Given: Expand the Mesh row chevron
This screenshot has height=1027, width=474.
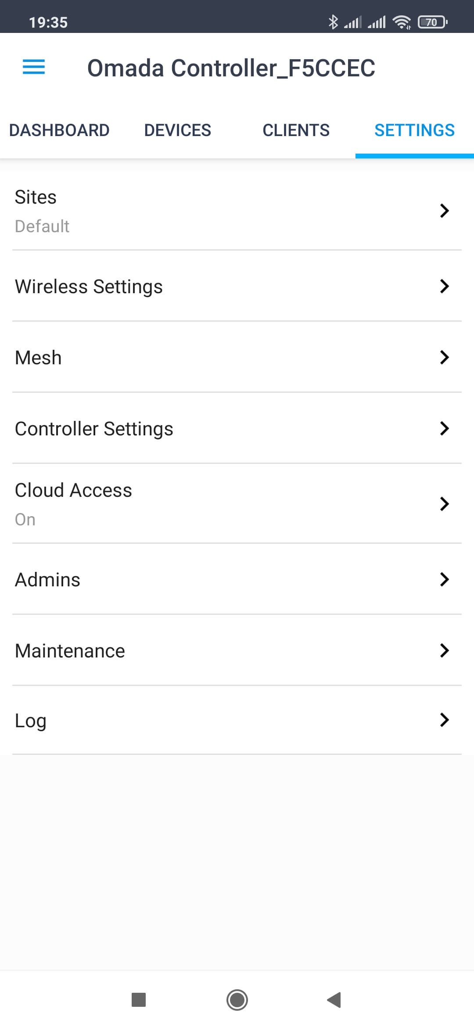Looking at the screenshot, I should (x=444, y=357).
